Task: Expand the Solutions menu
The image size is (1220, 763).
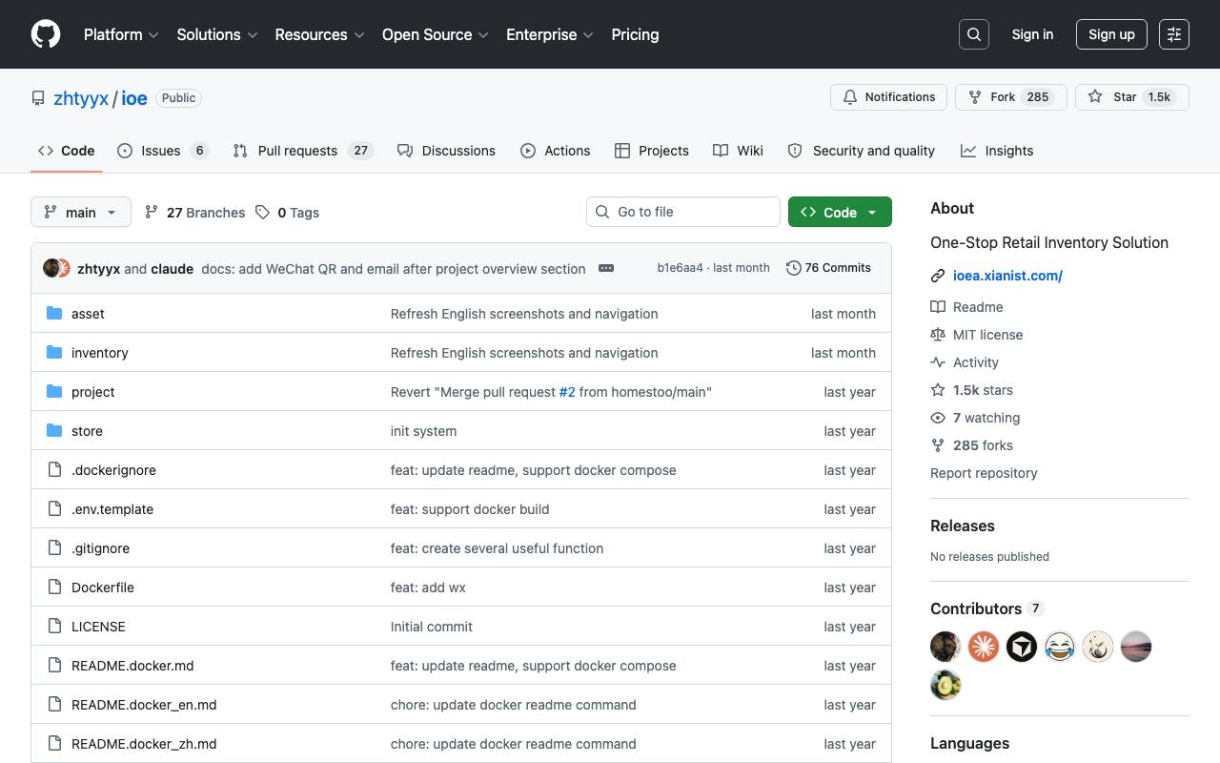Action: click(x=217, y=34)
